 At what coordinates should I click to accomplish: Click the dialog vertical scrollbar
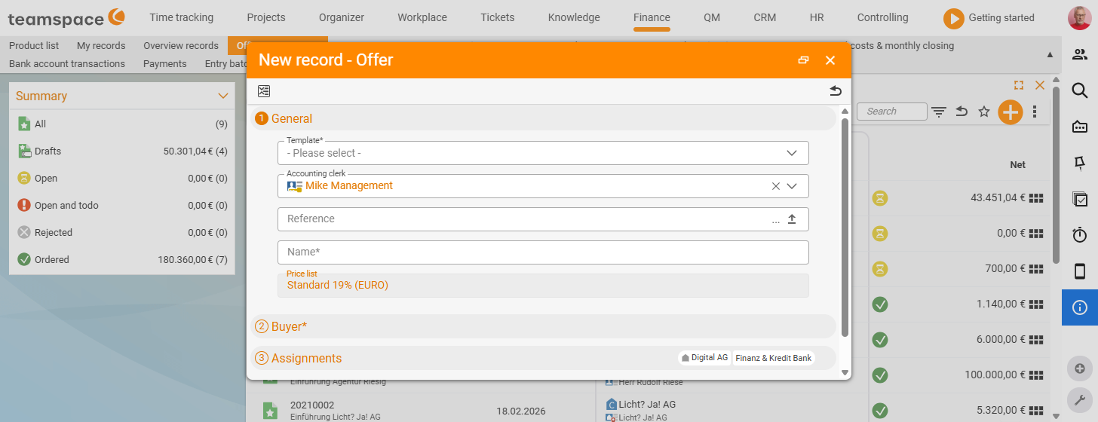click(x=845, y=226)
